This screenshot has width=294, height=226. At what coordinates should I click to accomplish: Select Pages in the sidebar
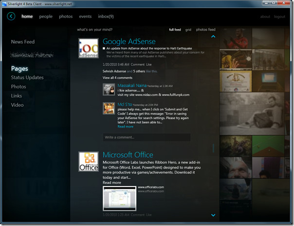point(19,68)
